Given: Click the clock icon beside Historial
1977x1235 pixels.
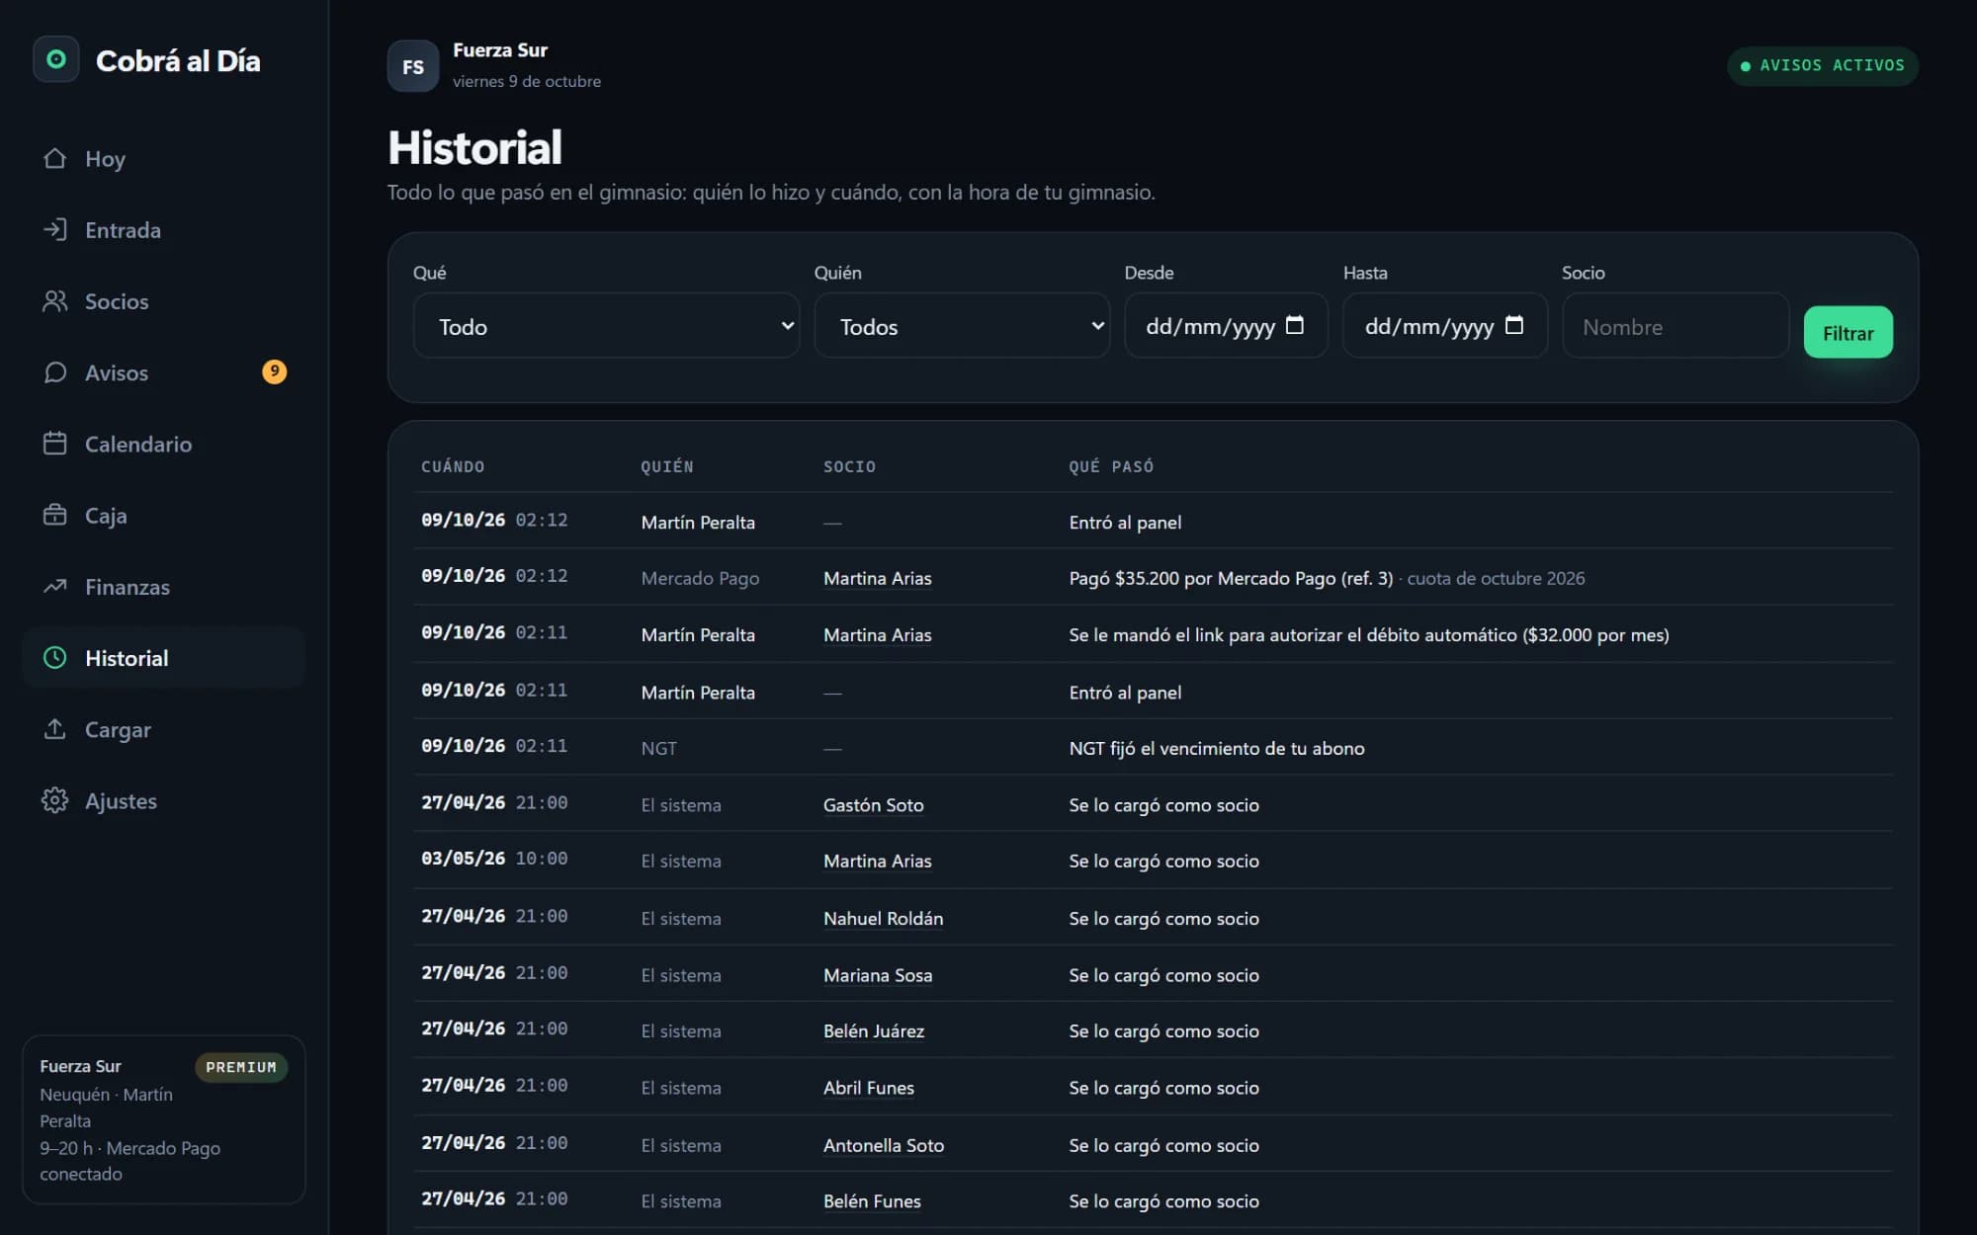Looking at the screenshot, I should 55,658.
